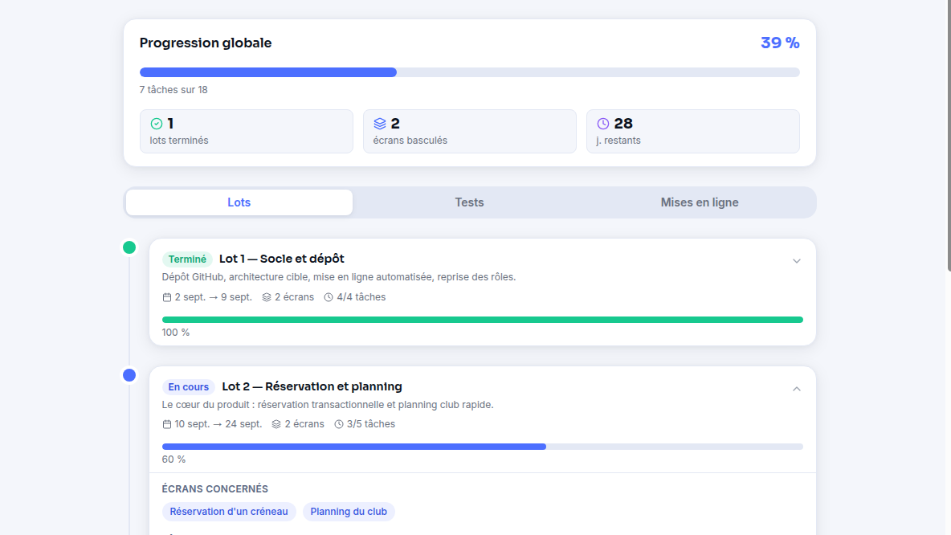Click the layers icon in Lot 1 metadata
Viewport: 951px width, 535px height.
coord(266,297)
